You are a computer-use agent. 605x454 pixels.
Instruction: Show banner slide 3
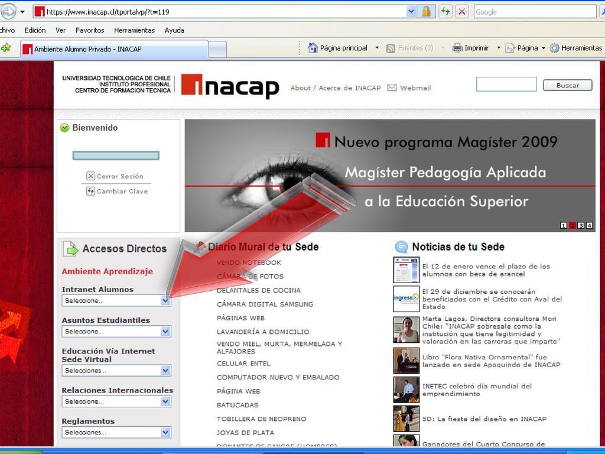click(x=581, y=225)
